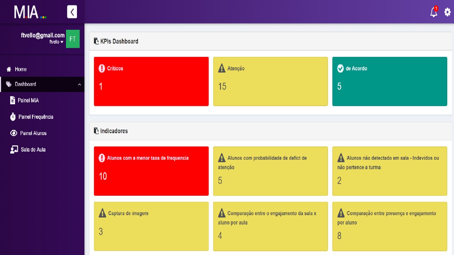Collapse the sidebar with the chevron button
Screen dimensions: 454x255
coord(72,12)
